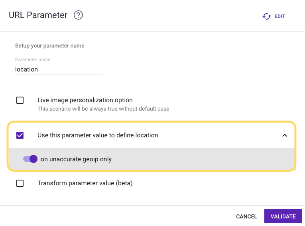Viewport: 305px width, 226px height.
Task: Click the 'on unaccurate geoip only' label
Action: click(x=76, y=159)
